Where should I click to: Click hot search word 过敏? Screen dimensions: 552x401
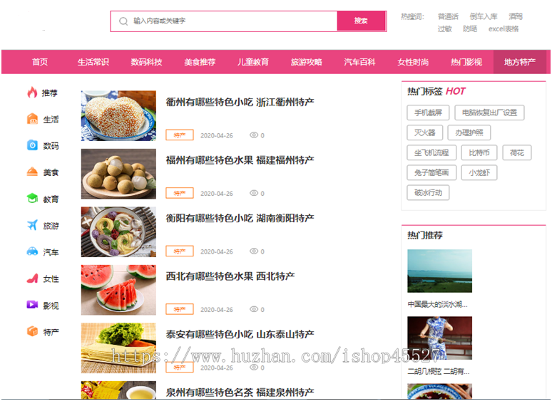point(444,28)
